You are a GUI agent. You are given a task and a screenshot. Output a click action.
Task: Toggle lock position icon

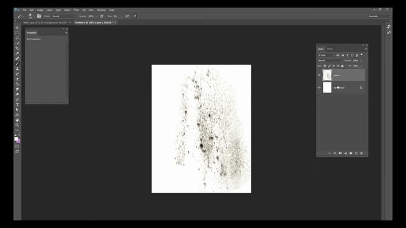(334, 66)
